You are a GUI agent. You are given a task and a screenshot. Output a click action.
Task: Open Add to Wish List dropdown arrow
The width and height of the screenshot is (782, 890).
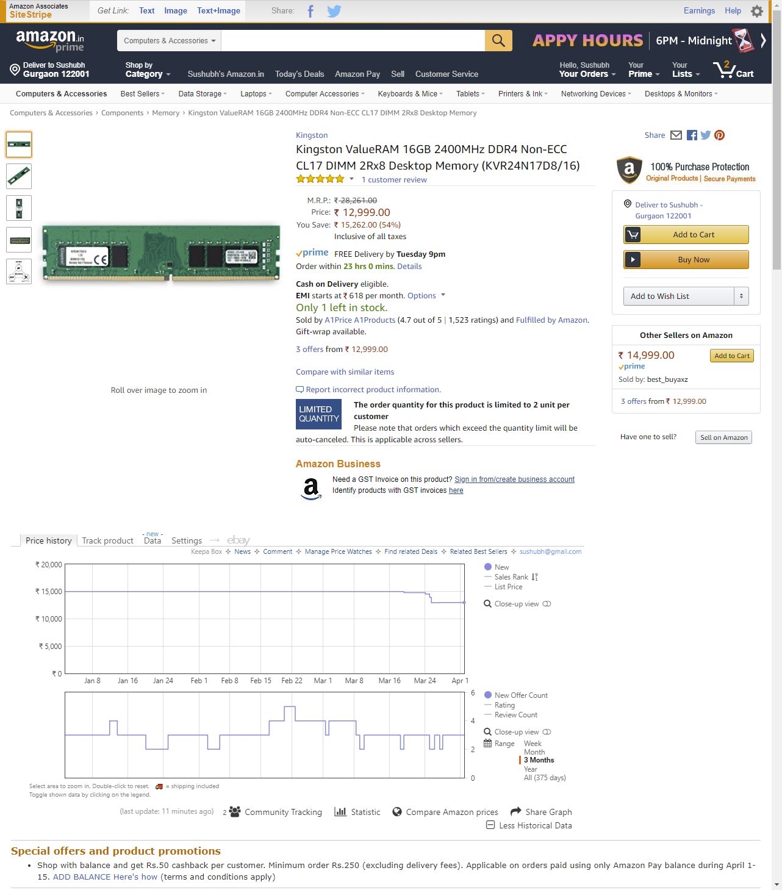coord(741,296)
